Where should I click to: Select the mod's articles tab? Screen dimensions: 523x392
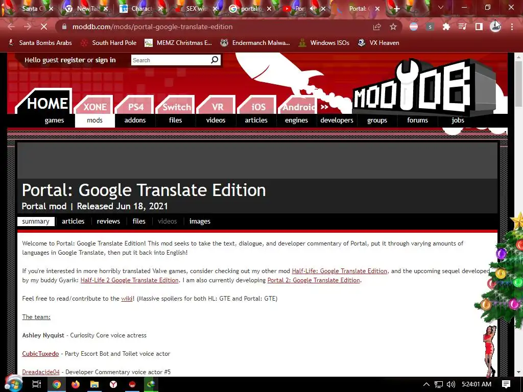pyautogui.click(x=73, y=222)
